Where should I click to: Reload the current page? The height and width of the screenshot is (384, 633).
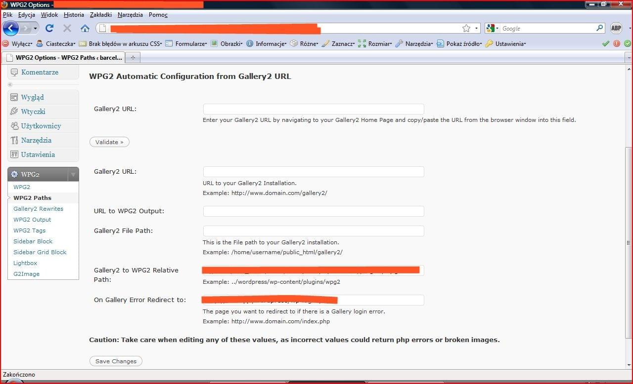click(49, 28)
